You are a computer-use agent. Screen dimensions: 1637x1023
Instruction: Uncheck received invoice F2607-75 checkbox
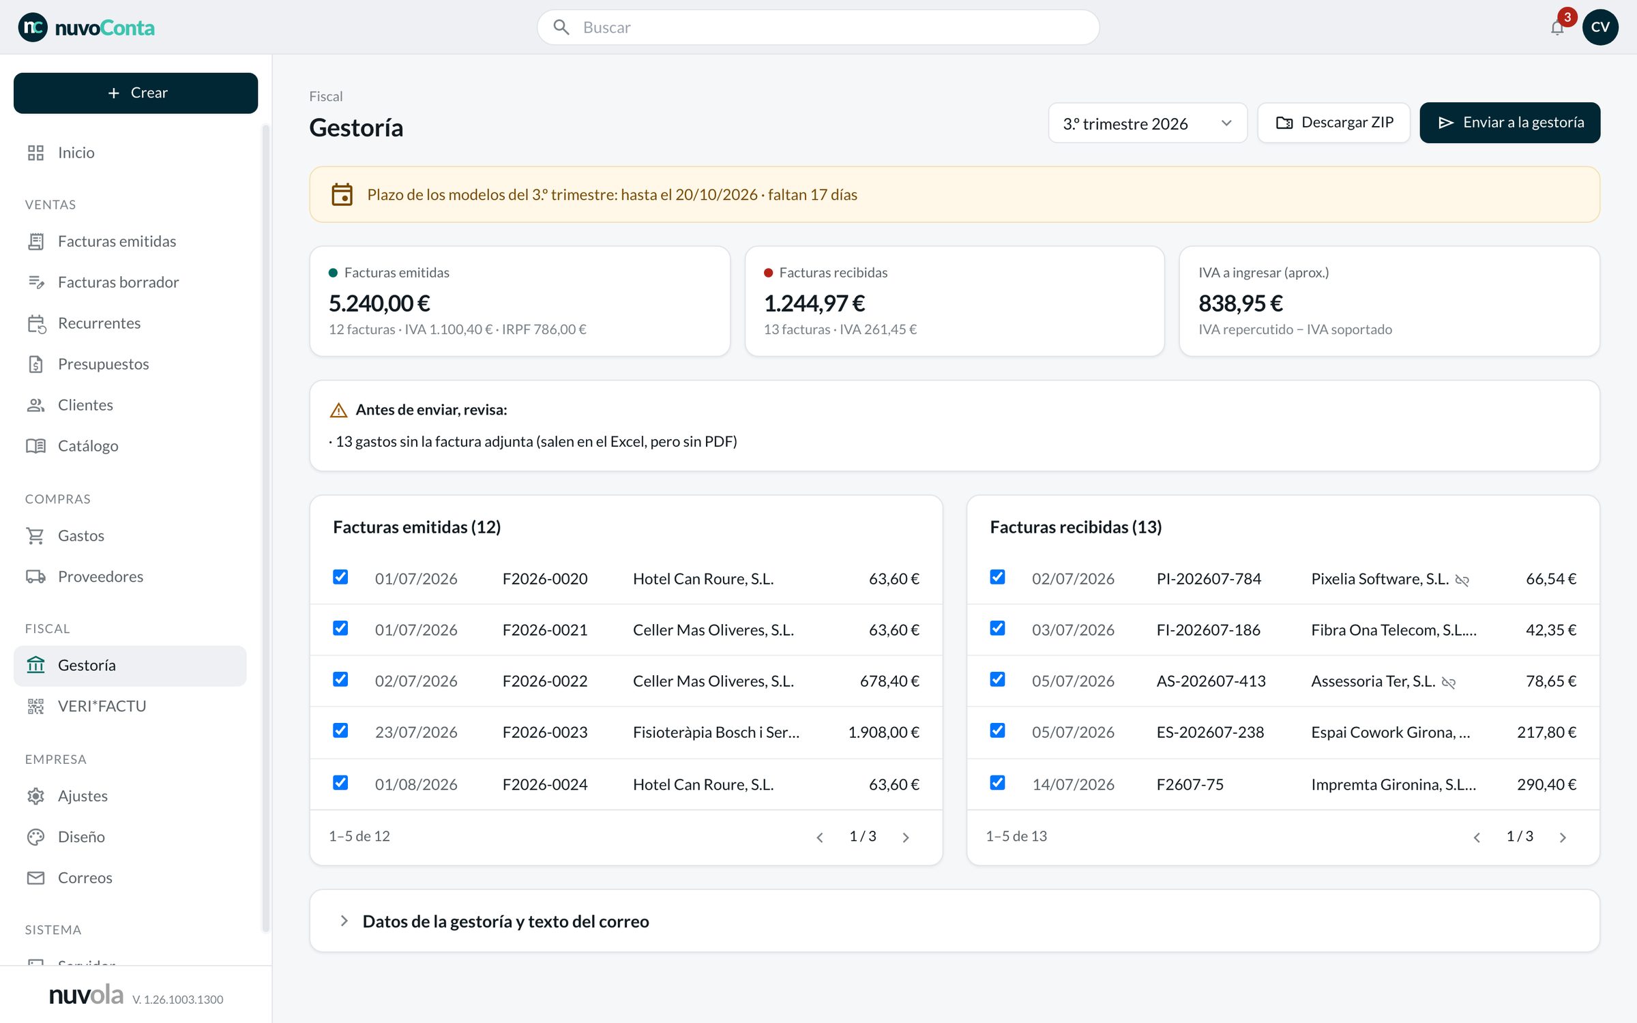[x=997, y=782]
